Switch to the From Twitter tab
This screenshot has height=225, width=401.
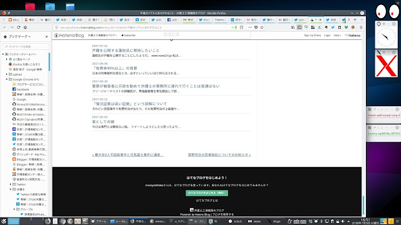(204, 19)
